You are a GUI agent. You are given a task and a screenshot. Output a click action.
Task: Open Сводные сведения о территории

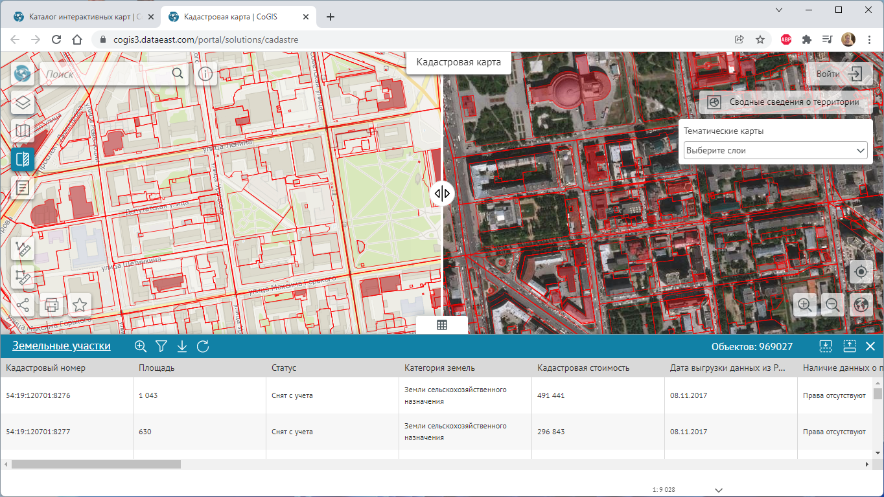point(785,102)
